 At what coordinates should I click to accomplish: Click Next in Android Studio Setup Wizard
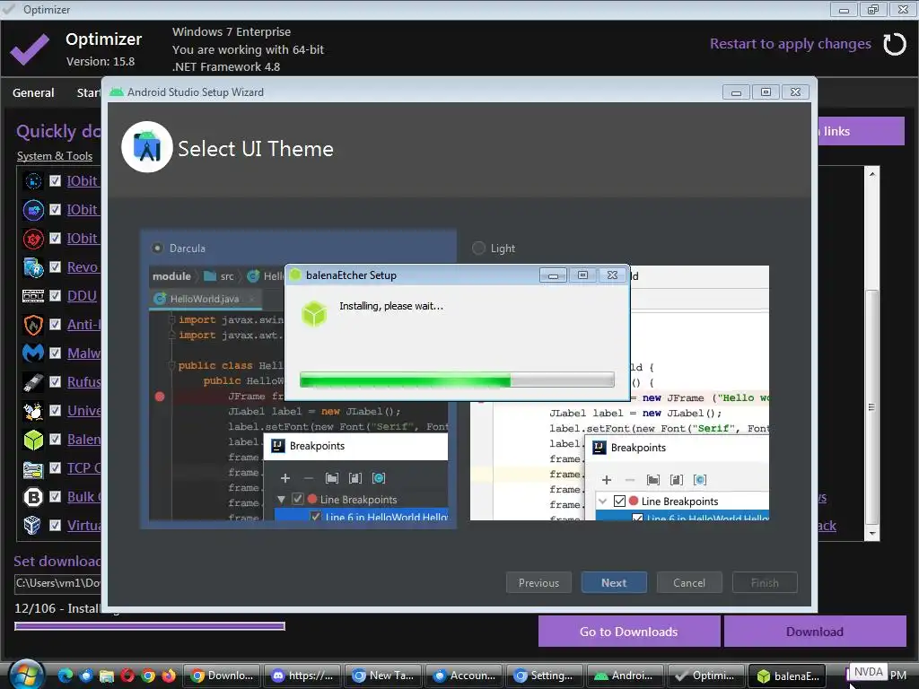click(x=614, y=583)
